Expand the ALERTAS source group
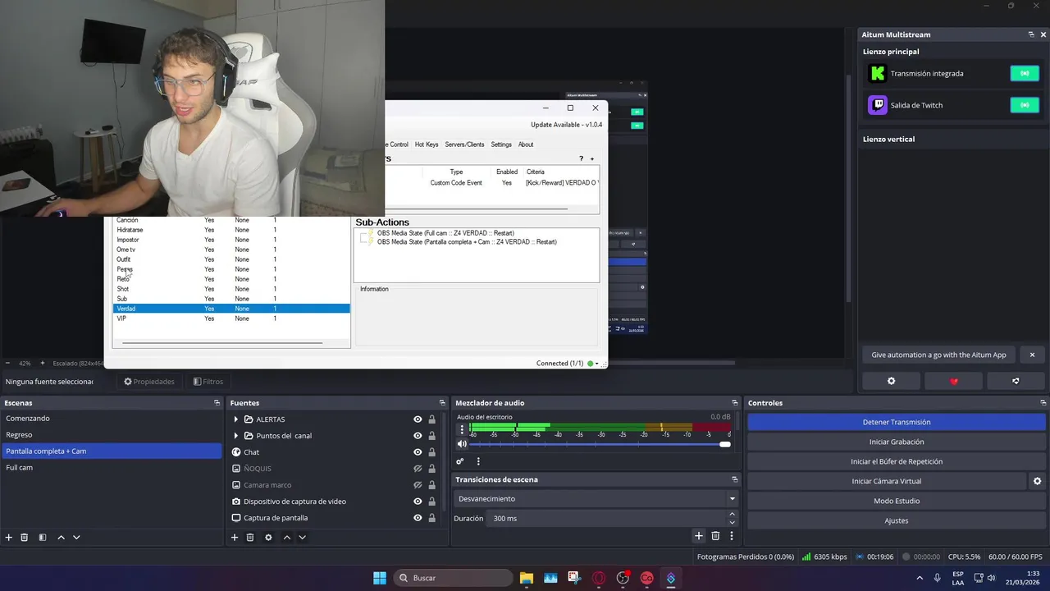Screen dimensions: 1050x591 [236, 419]
